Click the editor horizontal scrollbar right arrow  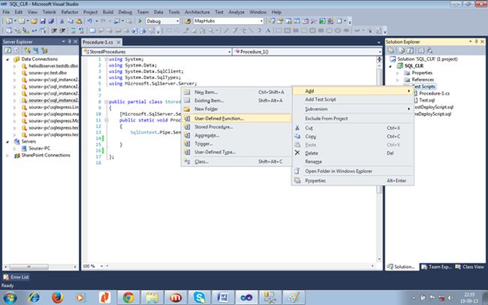pos(372,266)
